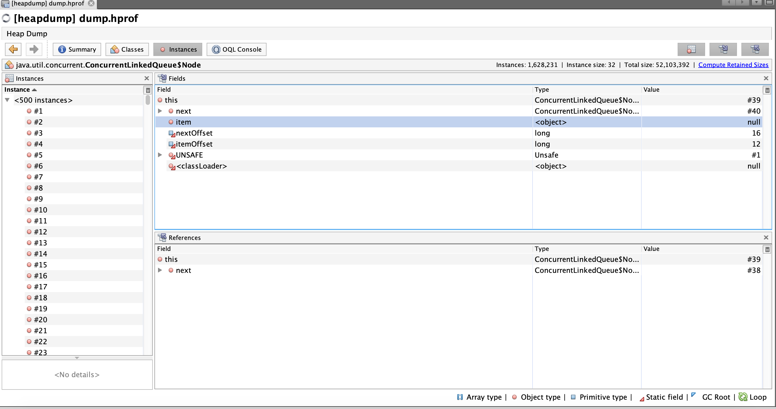
Task: Expand the UNSAFE field row
Action: pos(160,155)
